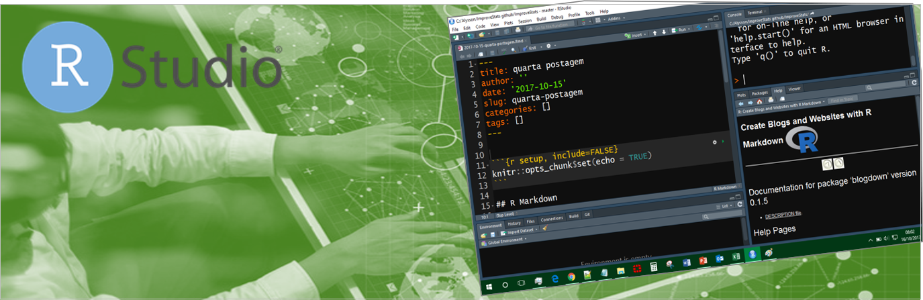Click the forward arrow in Help pane
The height and width of the screenshot is (300, 923).
click(750, 103)
